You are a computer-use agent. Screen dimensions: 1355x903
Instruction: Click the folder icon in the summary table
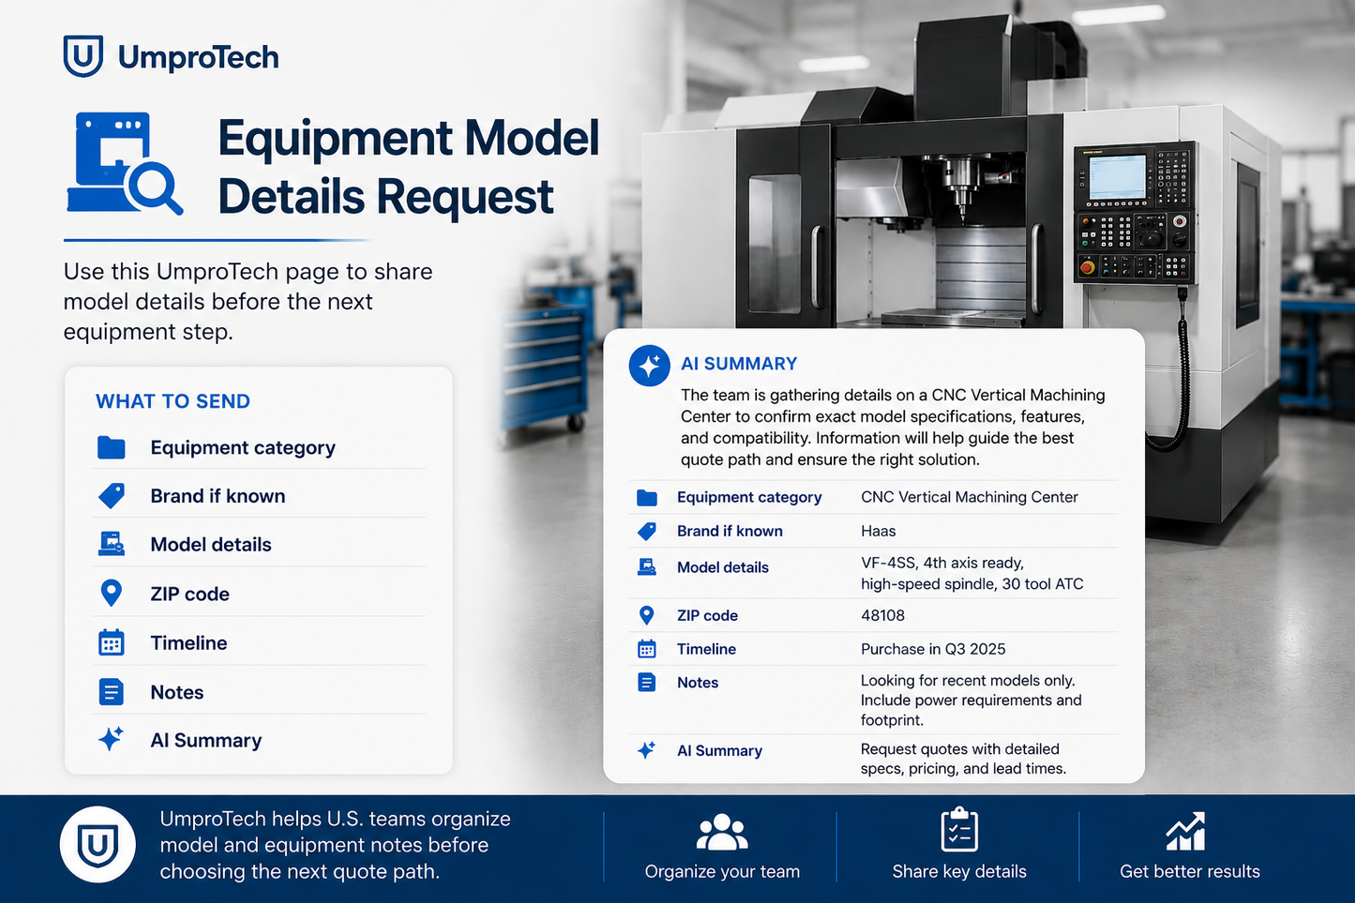(x=647, y=497)
